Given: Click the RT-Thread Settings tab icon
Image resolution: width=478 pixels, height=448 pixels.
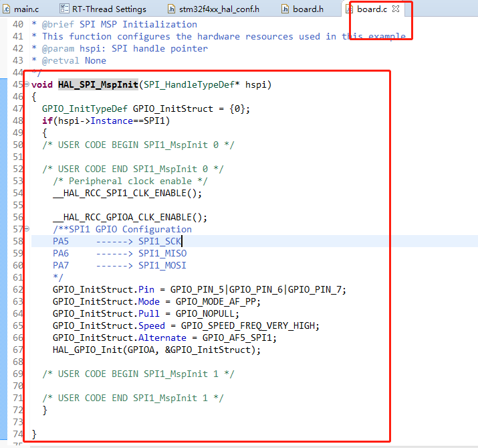Looking at the screenshot, I should pyautogui.click(x=64, y=9).
